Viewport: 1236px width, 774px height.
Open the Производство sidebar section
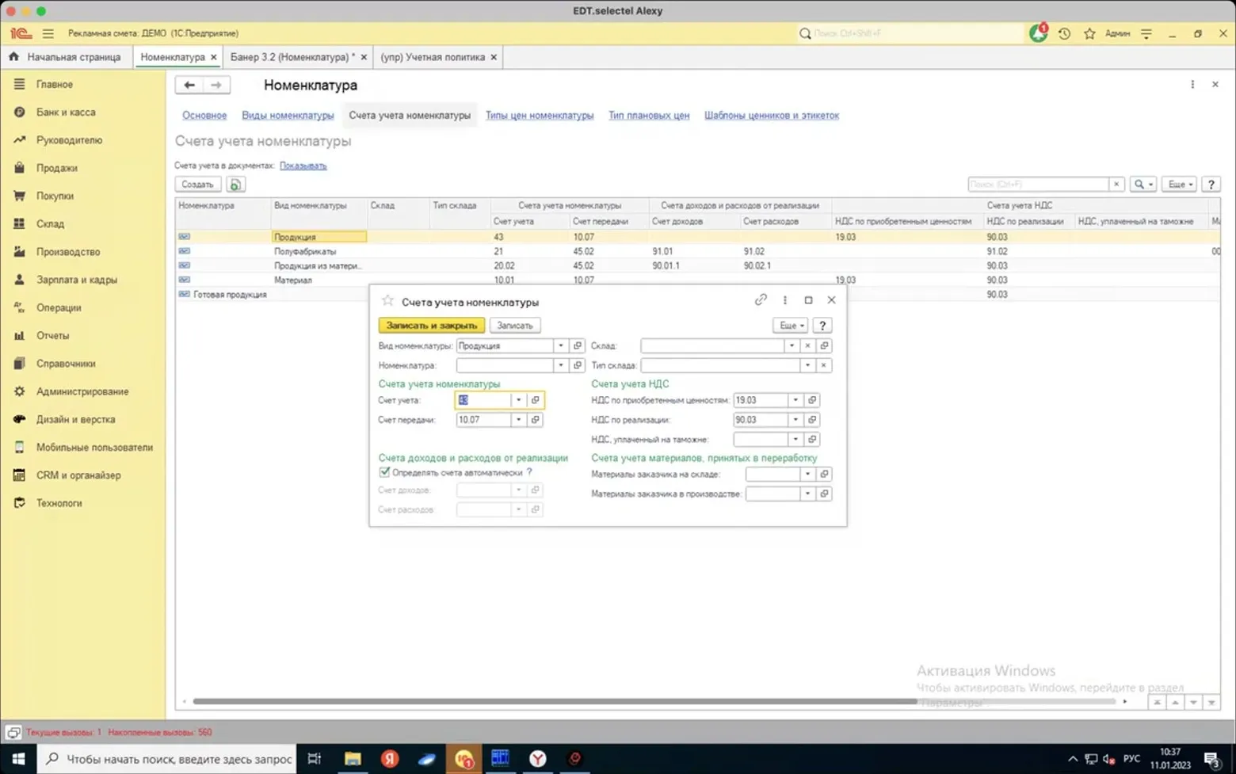68,252
